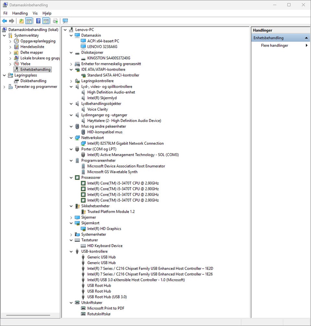Click the HID-kompatibel mus mouse icon
The width and height of the screenshot is (311, 326).
83,132
